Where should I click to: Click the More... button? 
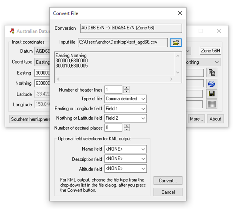(x=196, y=119)
